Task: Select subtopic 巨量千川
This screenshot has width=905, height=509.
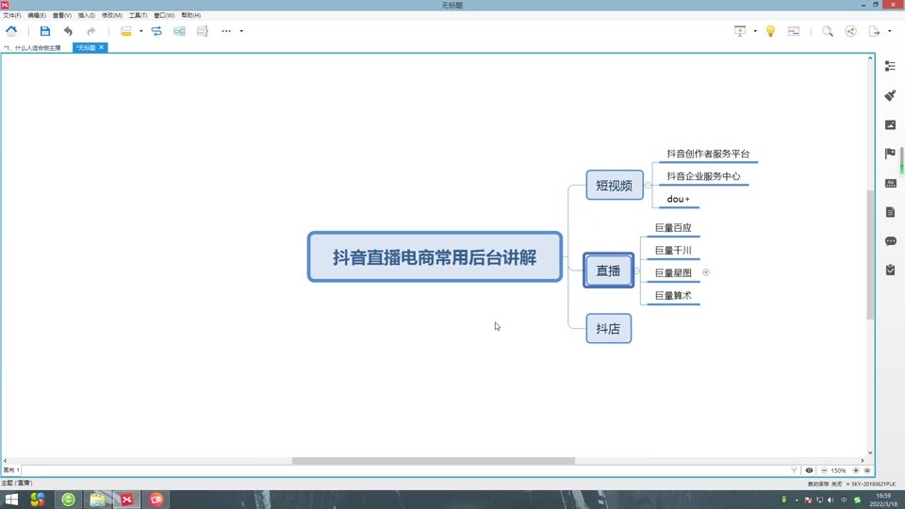Action: click(673, 250)
